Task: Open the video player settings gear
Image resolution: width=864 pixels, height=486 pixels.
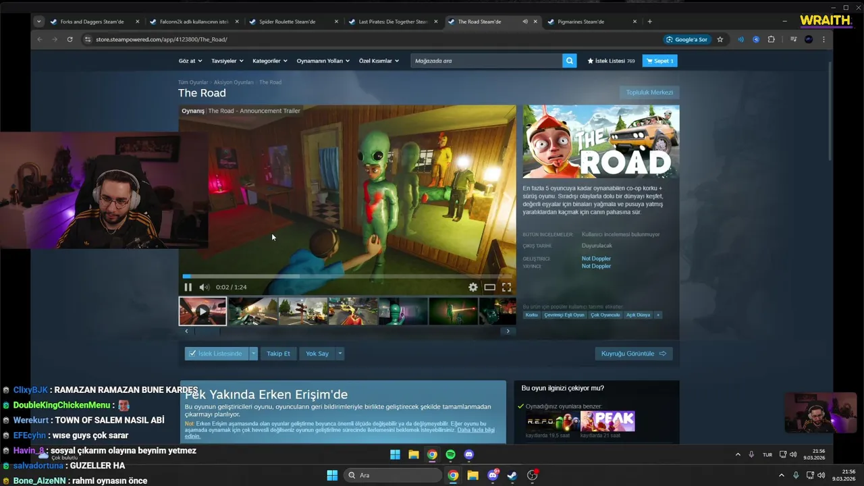Action: pos(473,287)
